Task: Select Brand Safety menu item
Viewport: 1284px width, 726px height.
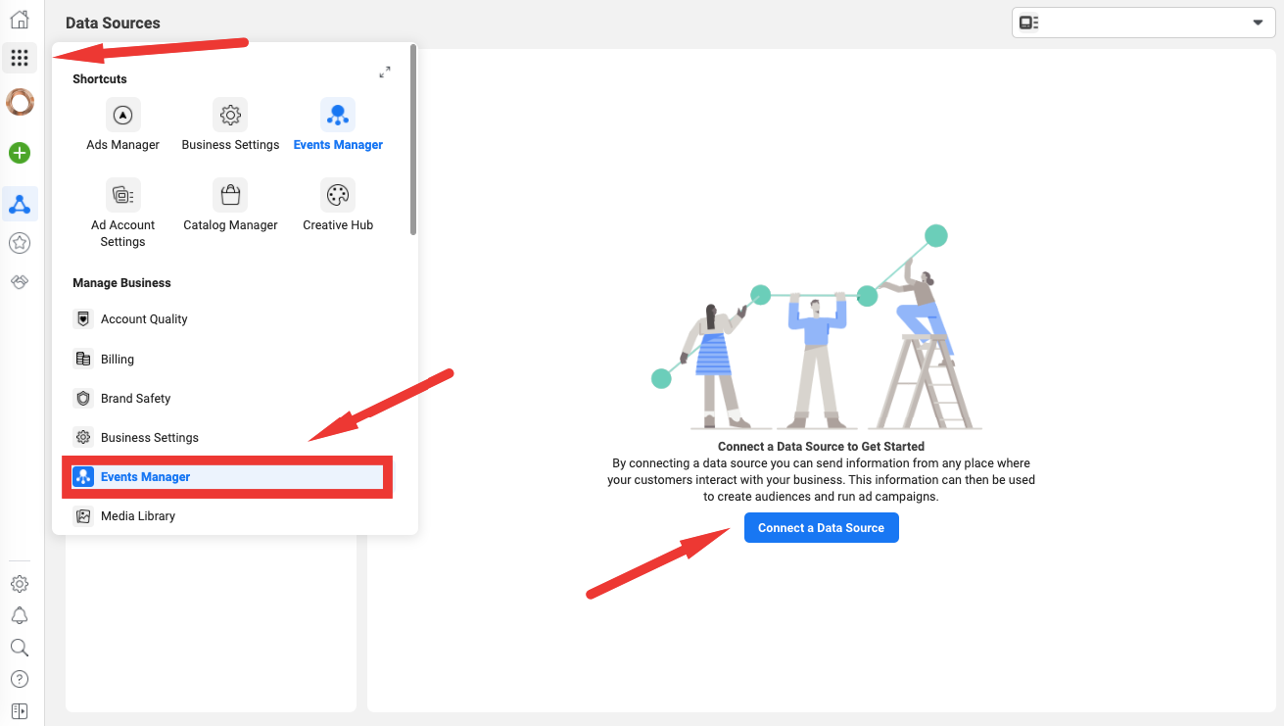Action: 227,399
